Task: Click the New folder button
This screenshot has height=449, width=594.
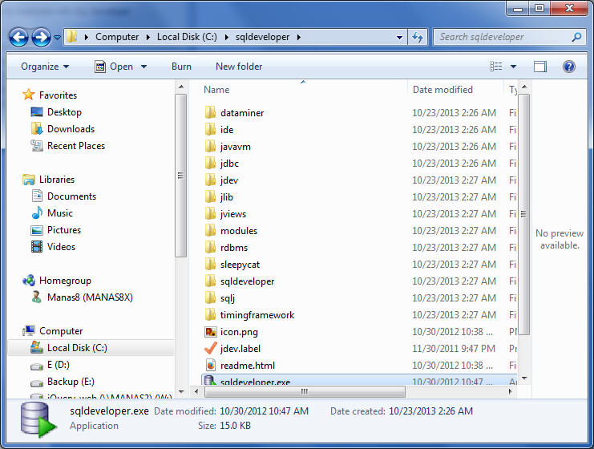Action: [x=239, y=67]
